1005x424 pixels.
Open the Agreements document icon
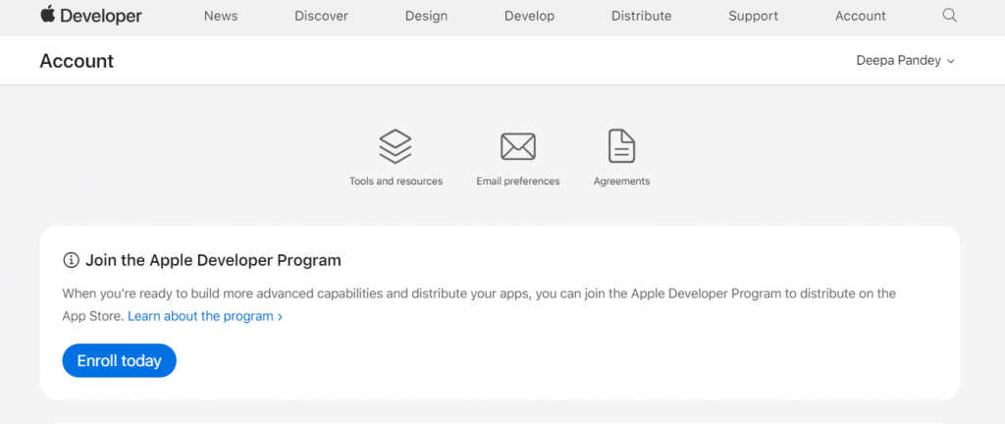coord(621,146)
